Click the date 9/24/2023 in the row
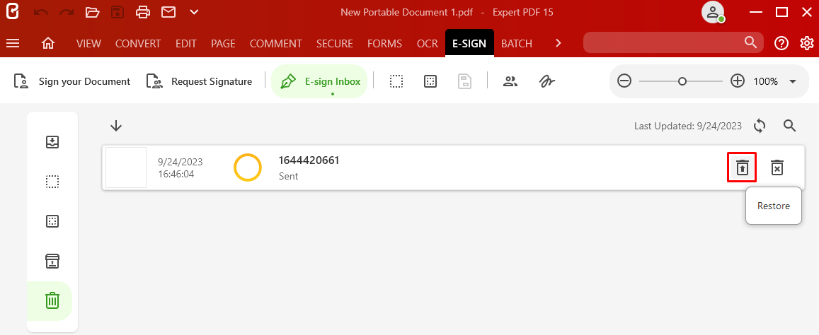Screen dimensions: 819x335 click(181, 162)
